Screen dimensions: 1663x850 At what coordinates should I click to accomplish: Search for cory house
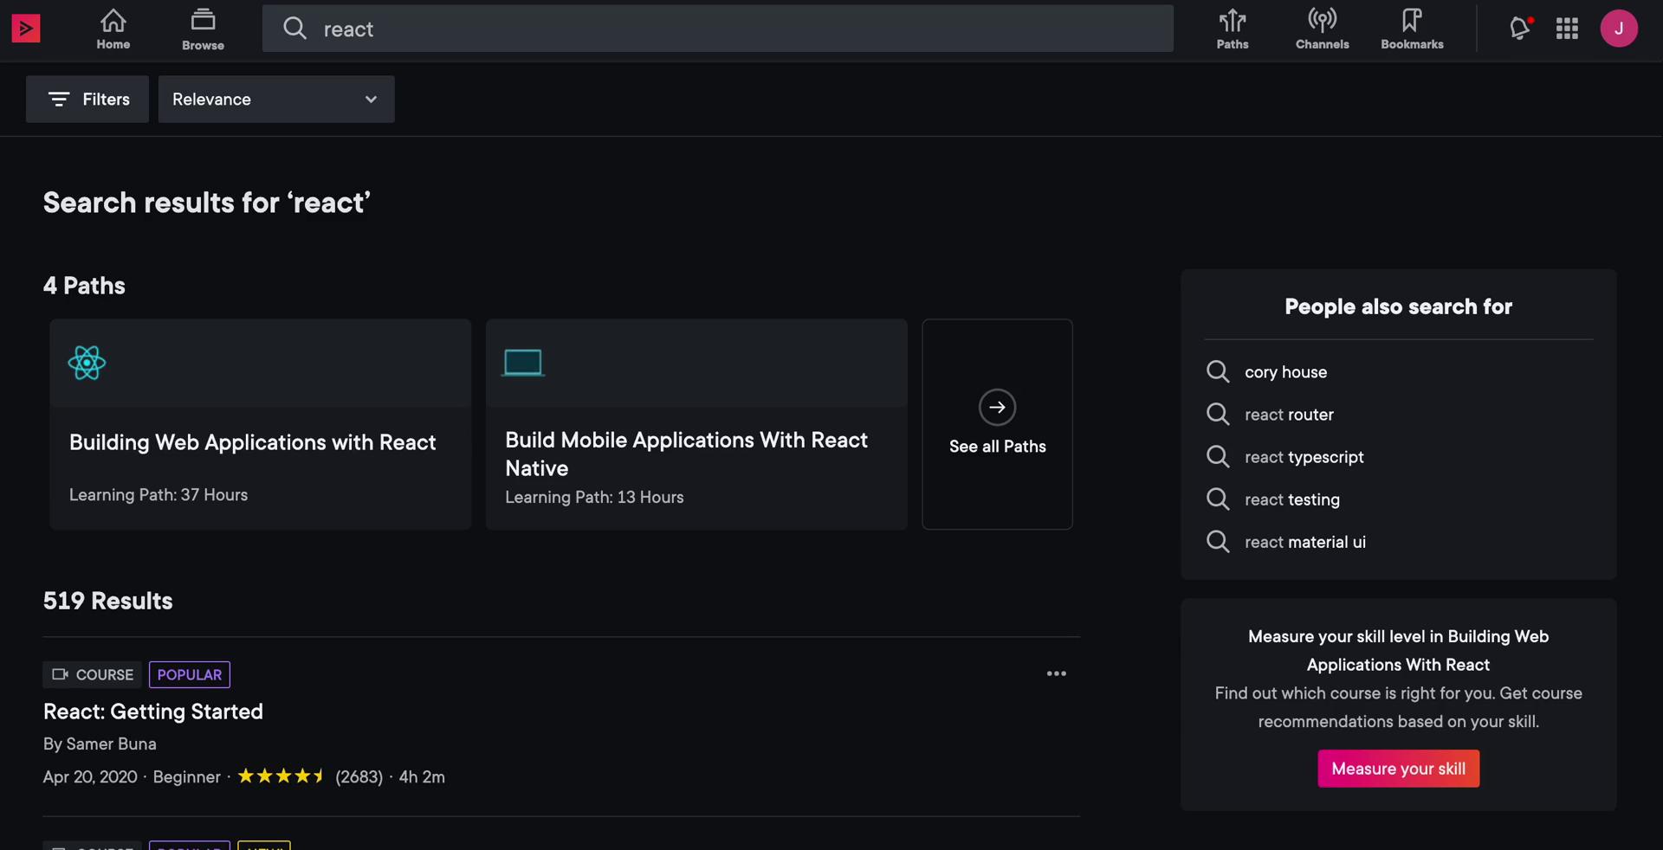coord(1285,372)
